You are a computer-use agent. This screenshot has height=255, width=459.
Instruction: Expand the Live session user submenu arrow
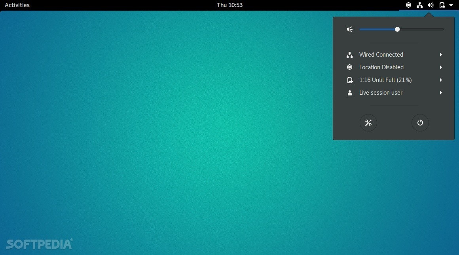click(441, 93)
